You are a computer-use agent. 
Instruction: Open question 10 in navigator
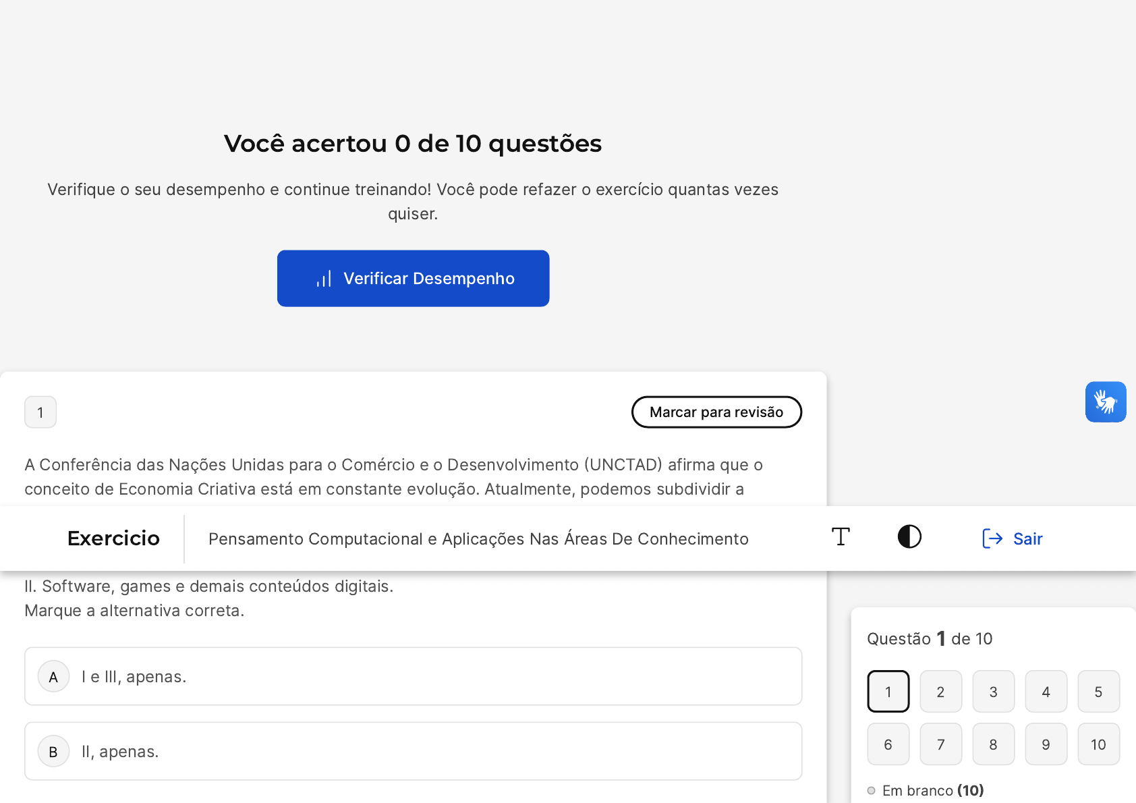[x=1098, y=744]
